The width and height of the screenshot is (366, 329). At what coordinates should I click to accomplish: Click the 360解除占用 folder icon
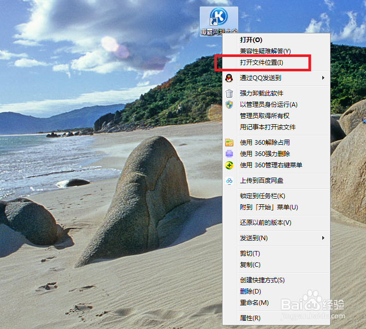(x=229, y=142)
